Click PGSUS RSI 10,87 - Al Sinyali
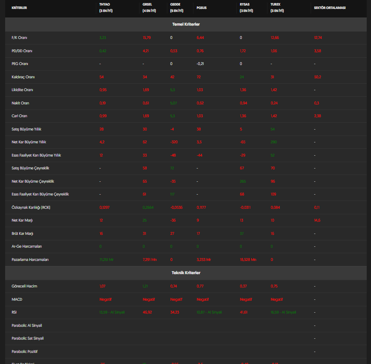Viewport: 371px width, 364px height. tap(209, 312)
